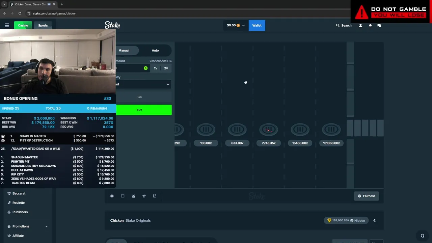Open the Wallet
The height and width of the screenshot is (243, 432).
(x=257, y=25)
